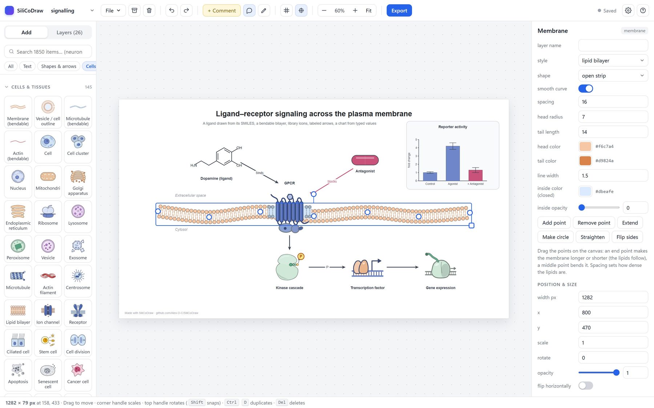Viewport: 654px width, 408px height.
Task: Filter library by Text category
Action: pyautogui.click(x=27, y=66)
